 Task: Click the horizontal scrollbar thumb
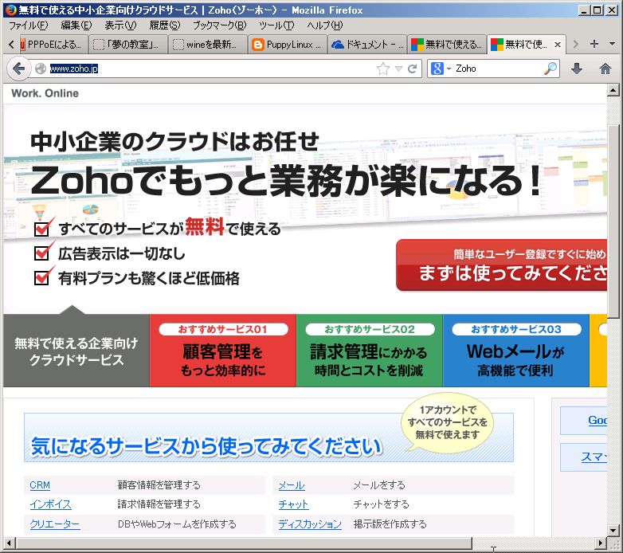pos(244,543)
